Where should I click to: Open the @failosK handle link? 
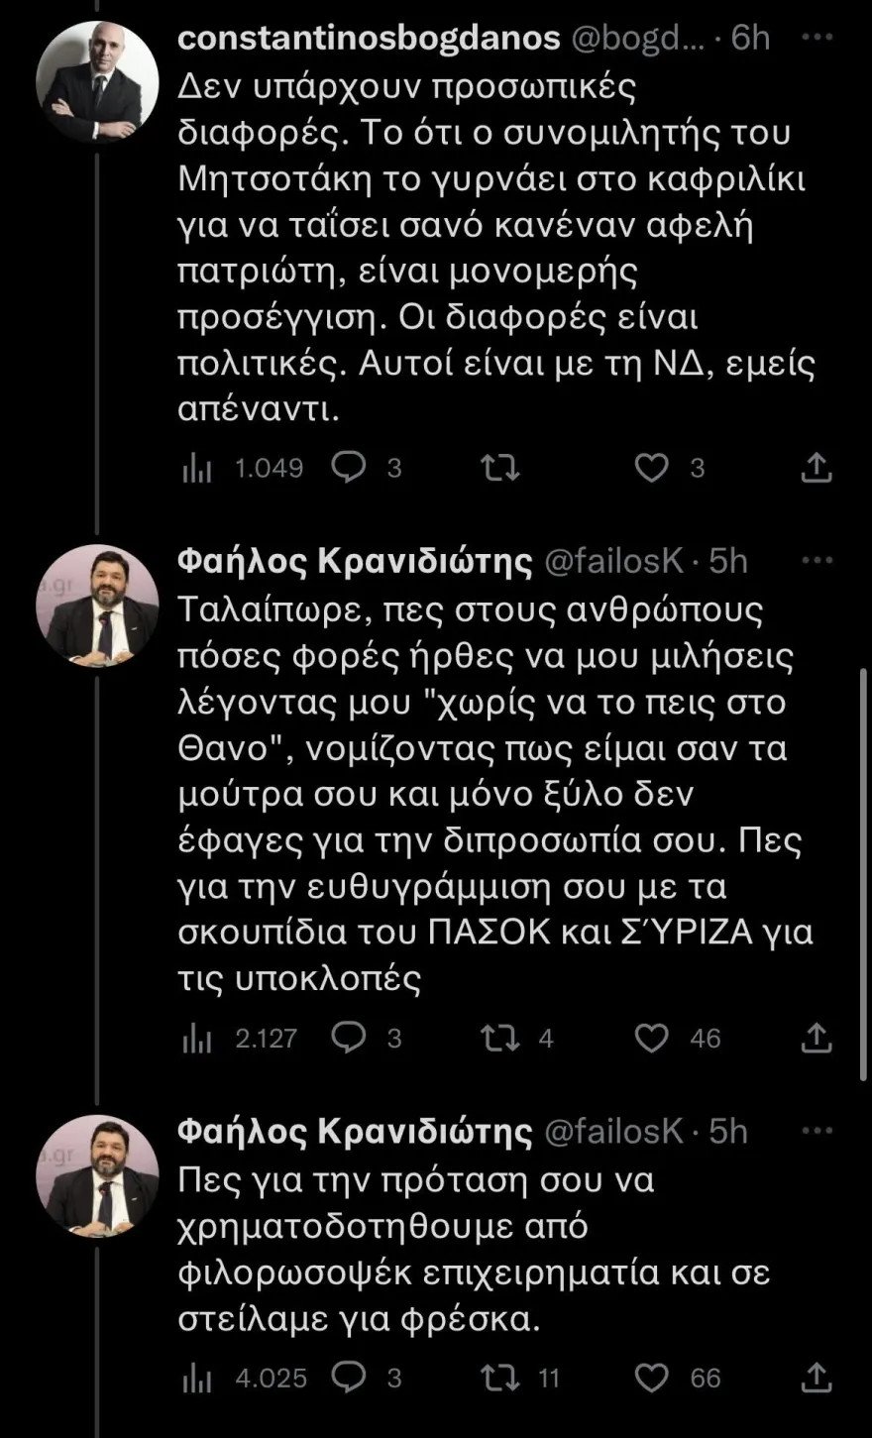pyautogui.click(x=613, y=561)
